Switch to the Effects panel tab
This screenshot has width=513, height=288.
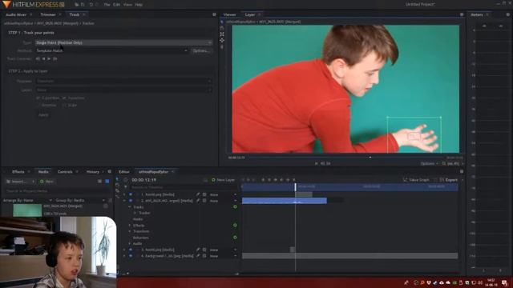click(18, 172)
